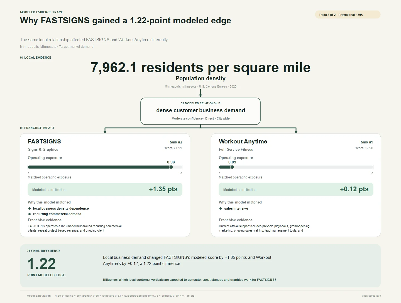Click the "Full-Service Fitness" category text
This screenshot has width=401, height=303.
236,150
